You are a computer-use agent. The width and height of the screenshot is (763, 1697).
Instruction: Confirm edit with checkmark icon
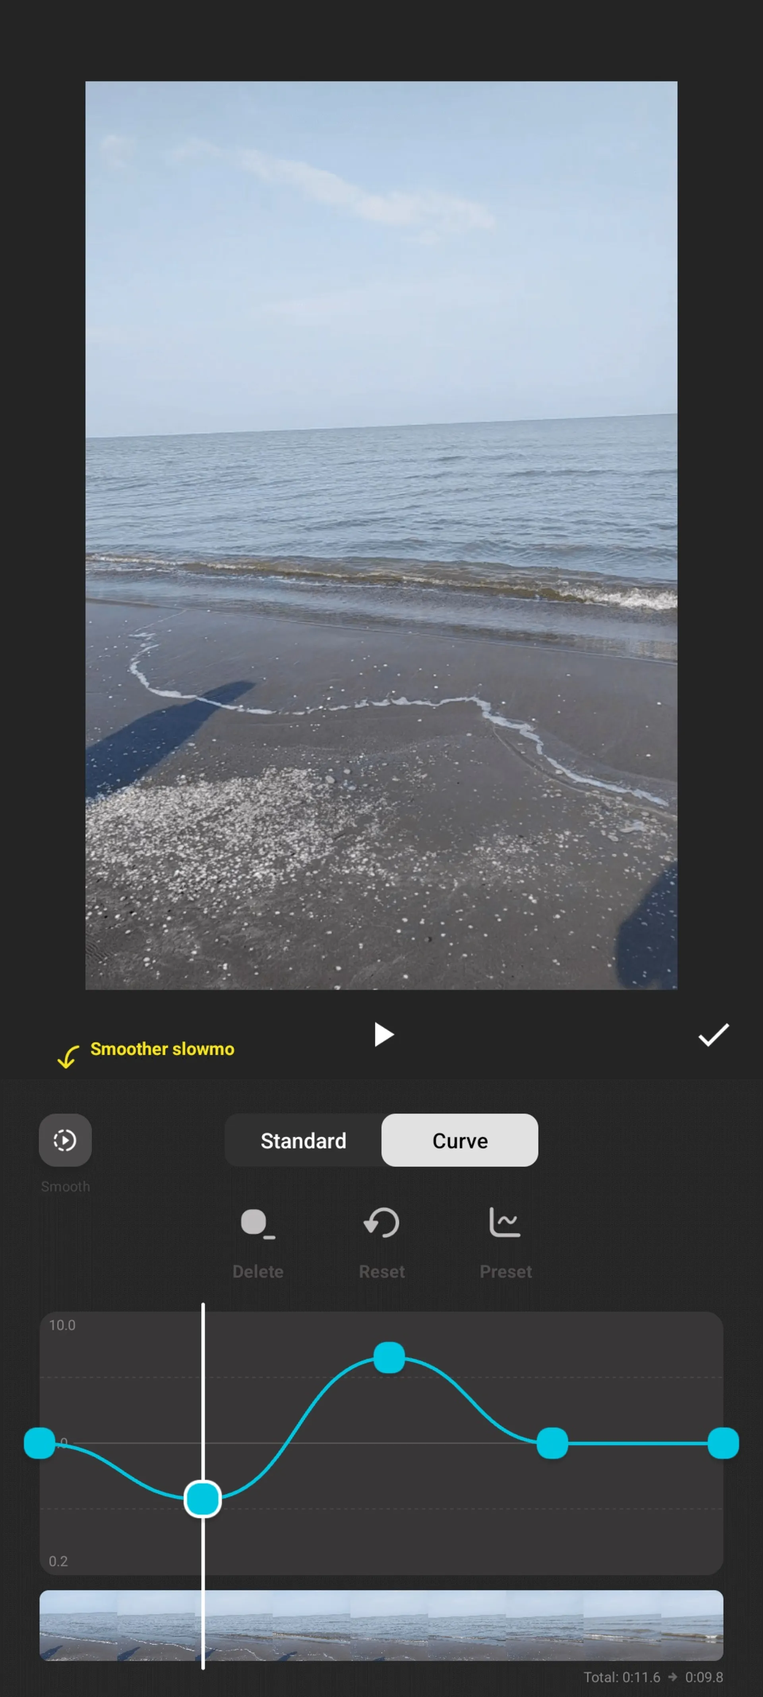pos(713,1034)
